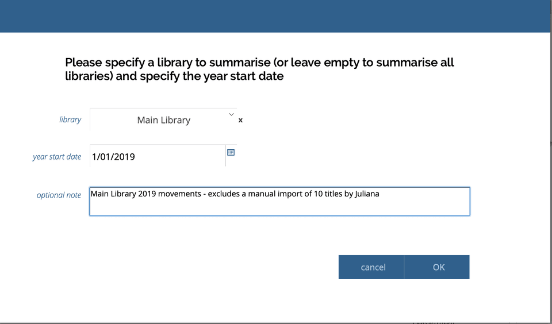Screen dimensions: 552x324
Task: Click the "year start date" label
Action: coord(57,156)
